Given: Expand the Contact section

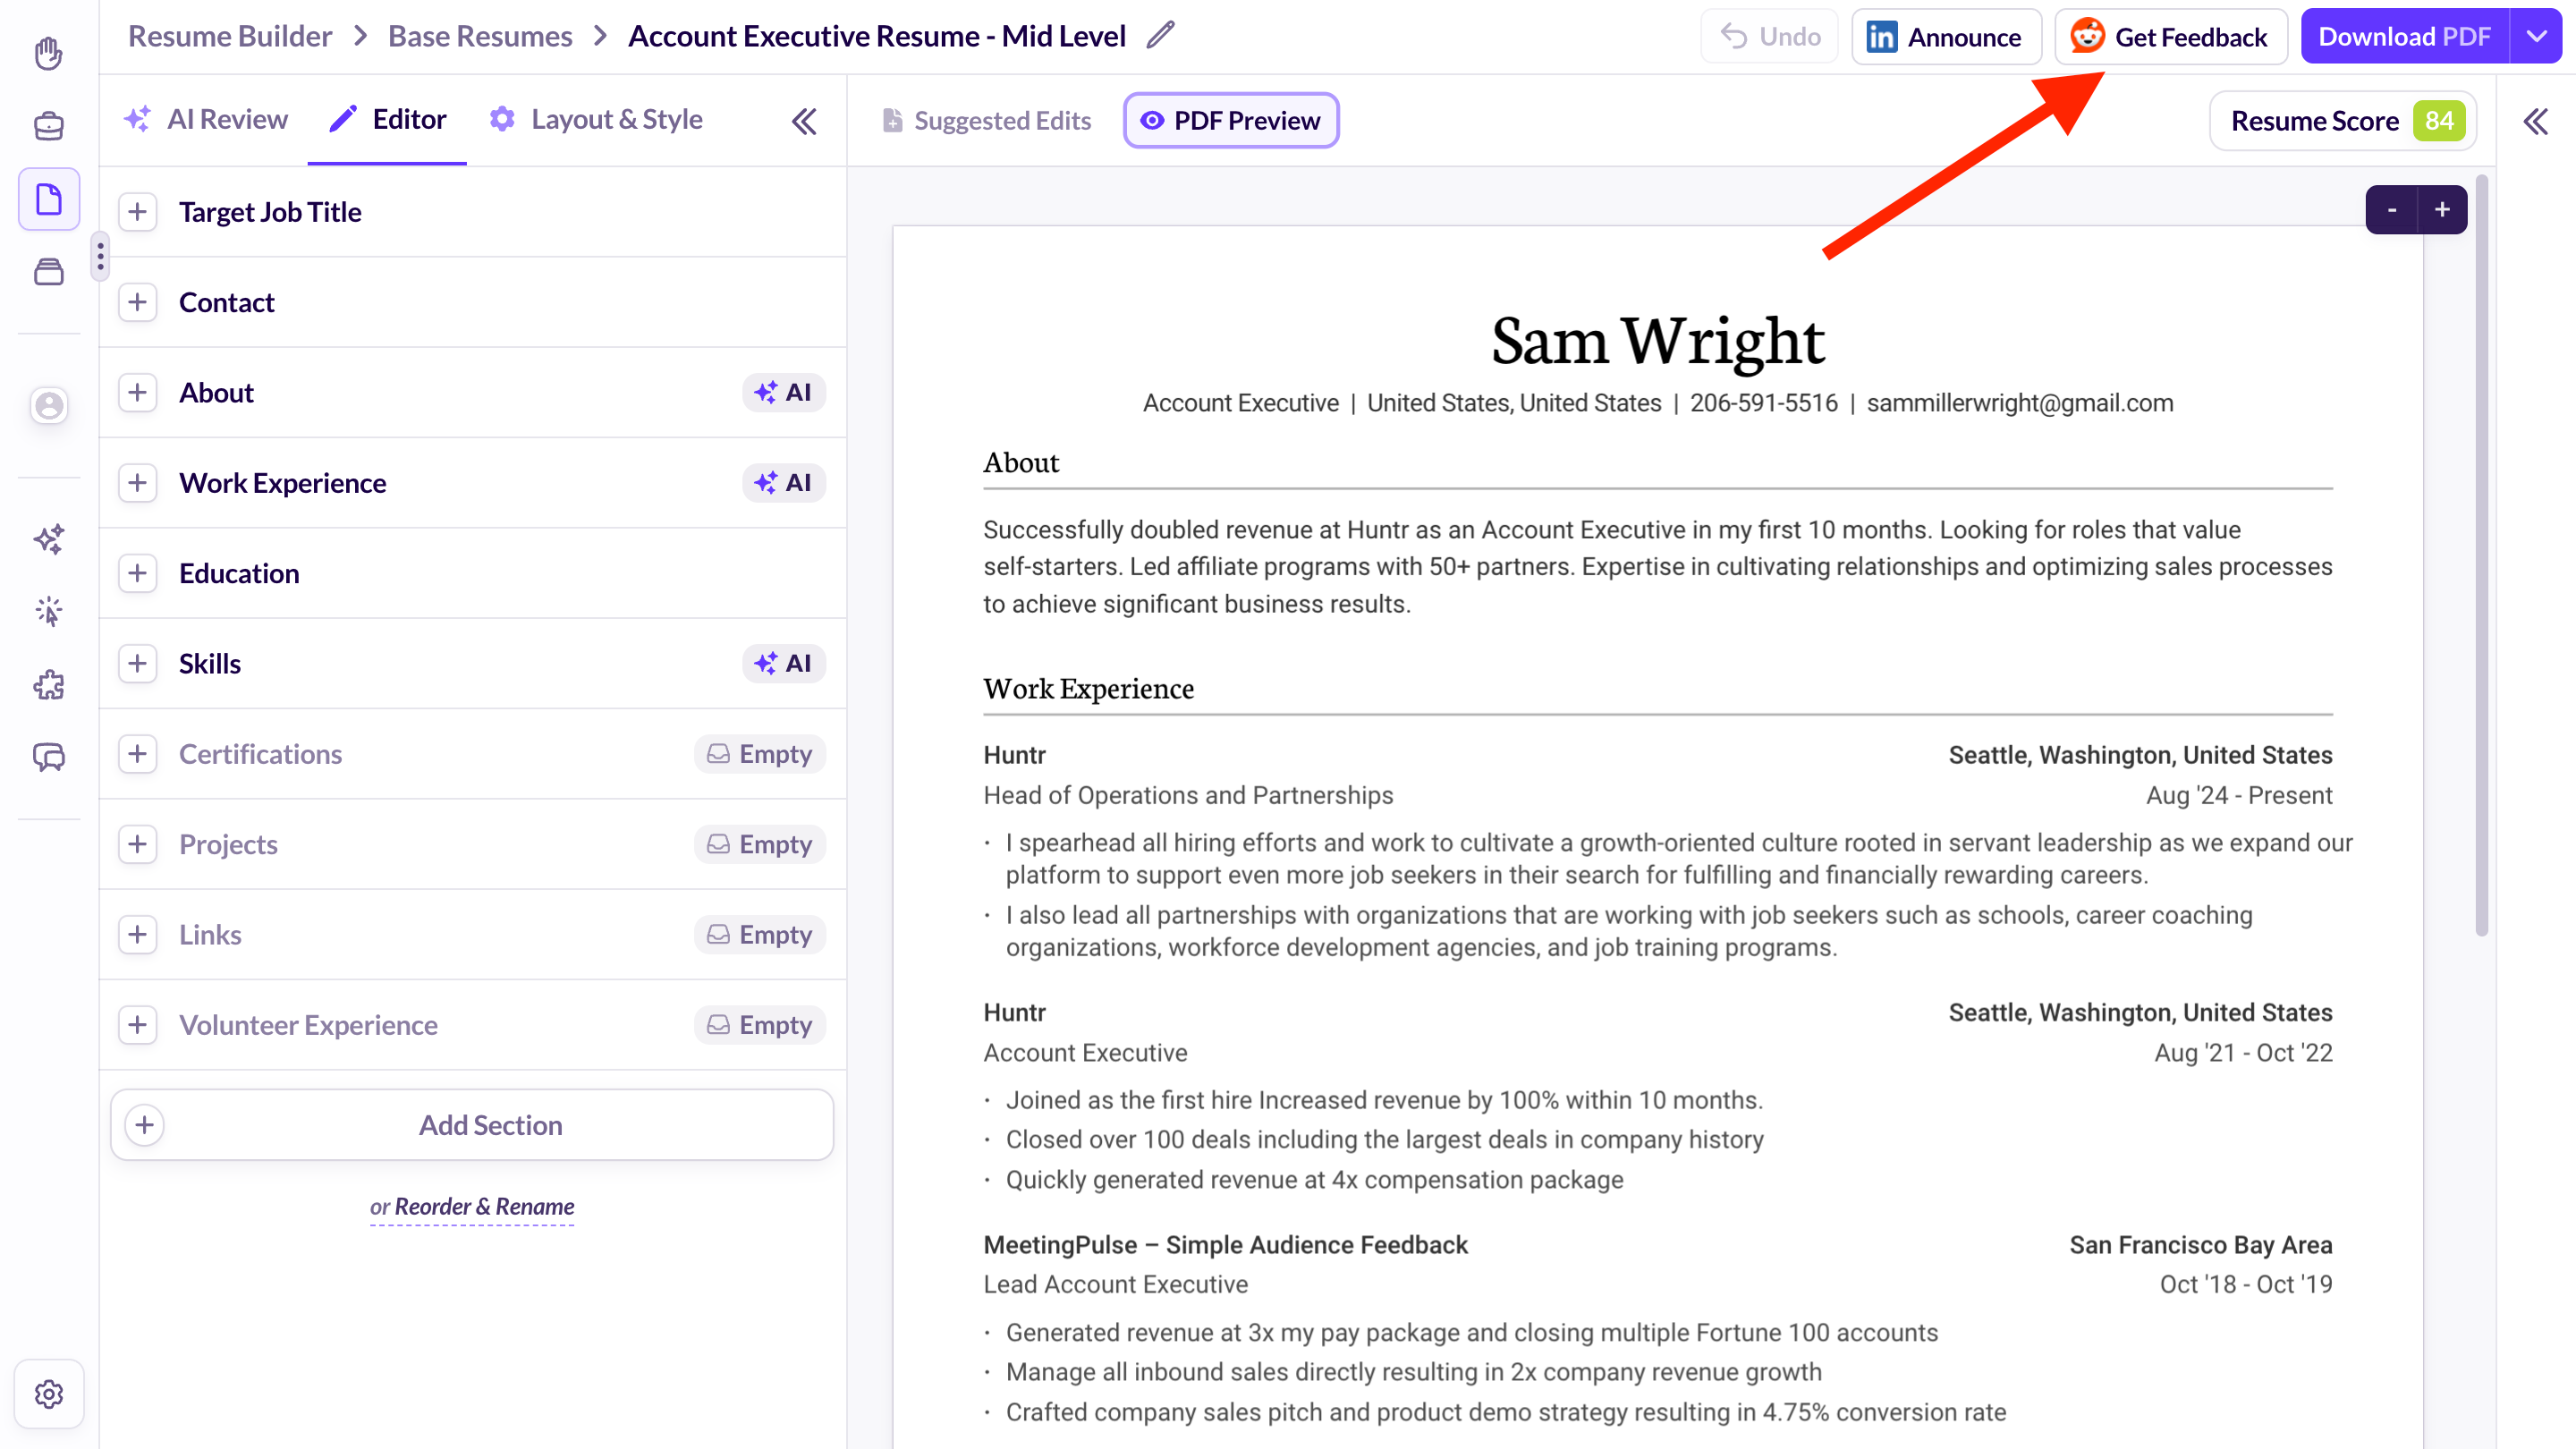Looking at the screenshot, I should point(138,302).
